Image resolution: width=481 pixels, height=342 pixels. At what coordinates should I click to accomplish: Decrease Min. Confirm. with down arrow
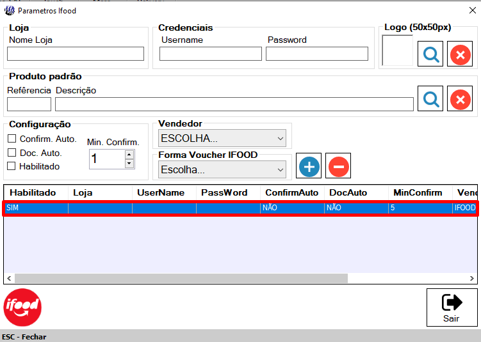129,164
